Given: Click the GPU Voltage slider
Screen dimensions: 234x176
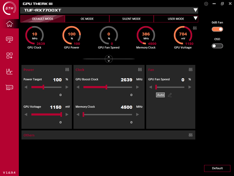Looking at the screenshot, I should point(47,114).
